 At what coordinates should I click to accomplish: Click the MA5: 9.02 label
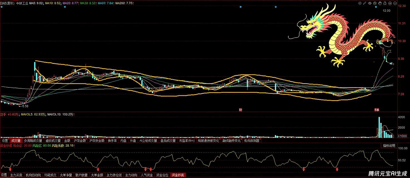click(36, 3)
